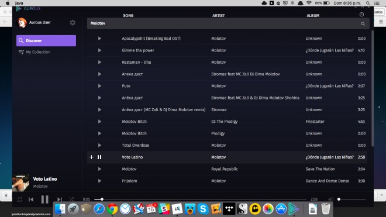Open Photos from the dock
386x217 pixels.
point(268,209)
